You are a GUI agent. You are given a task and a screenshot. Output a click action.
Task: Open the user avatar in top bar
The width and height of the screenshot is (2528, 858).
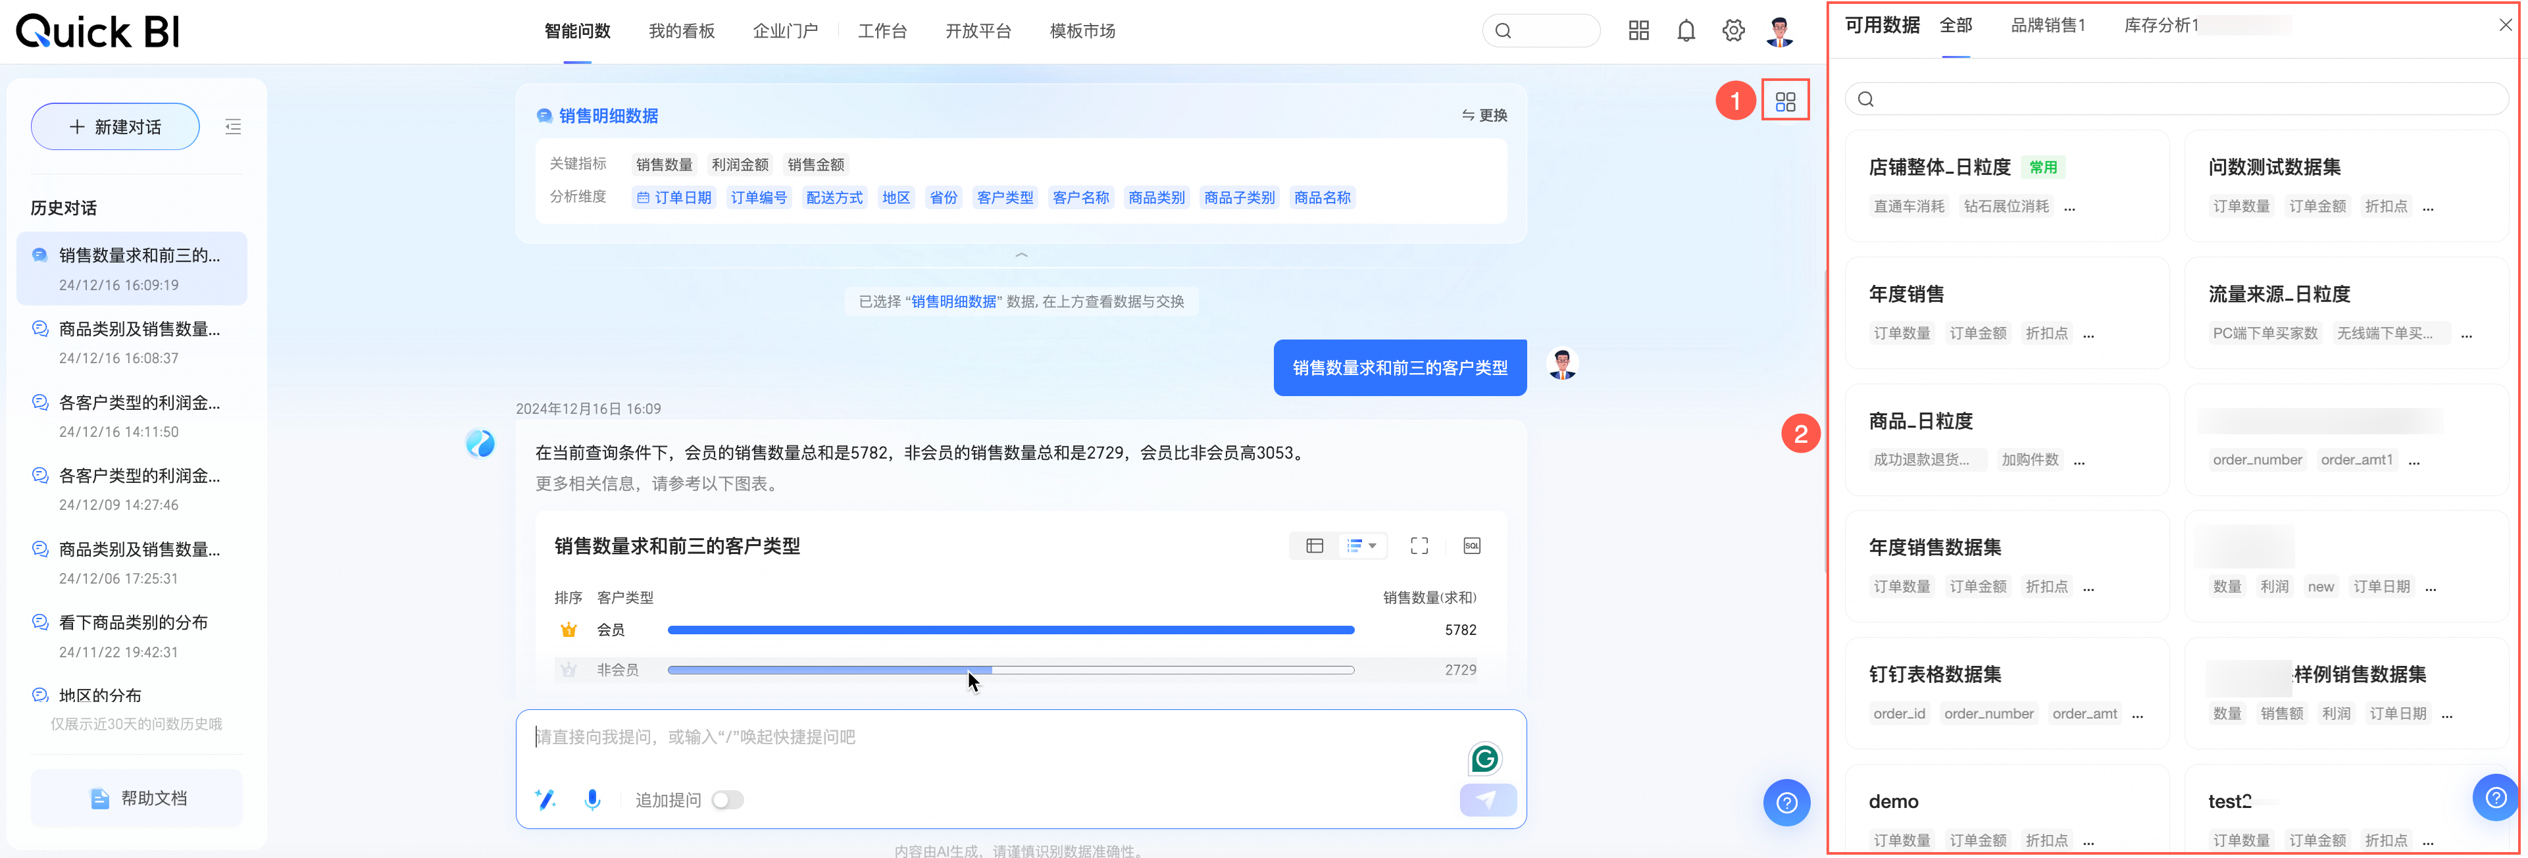click(x=1779, y=30)
